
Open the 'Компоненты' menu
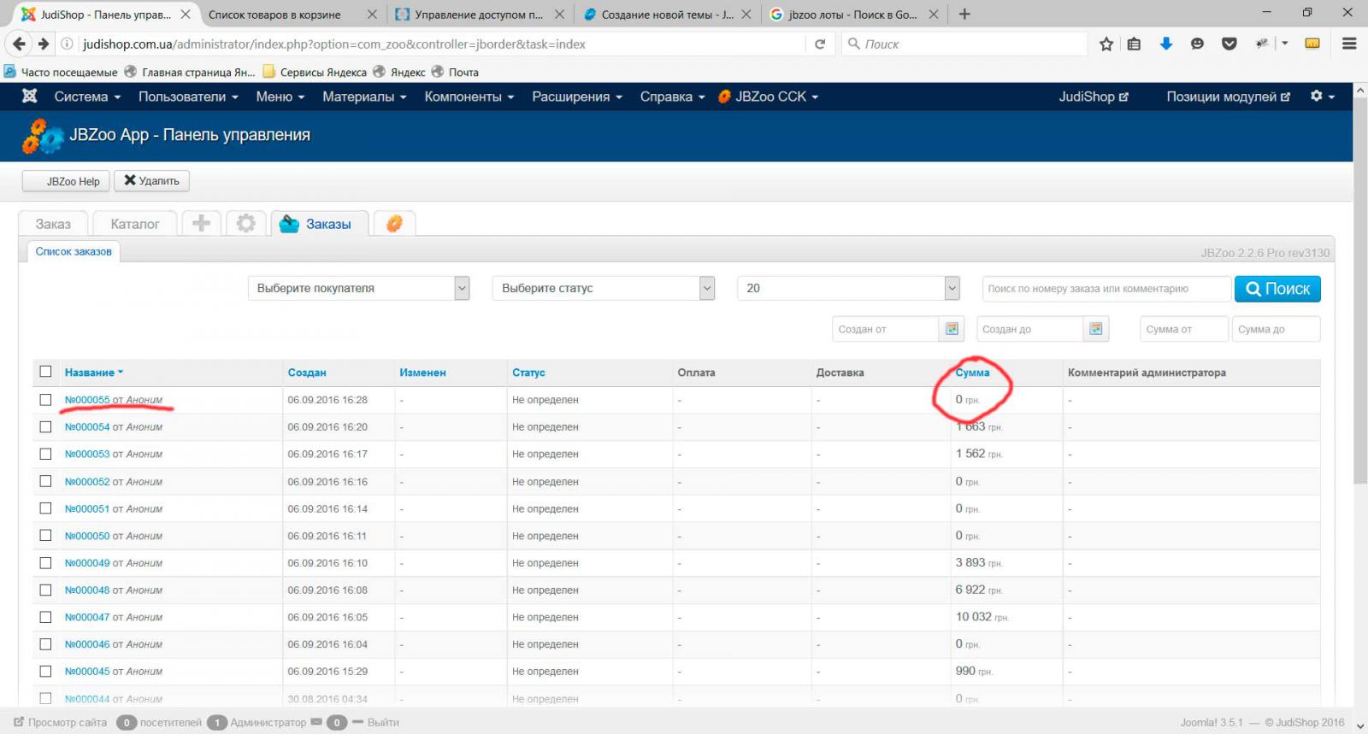[x=469, y=97]
